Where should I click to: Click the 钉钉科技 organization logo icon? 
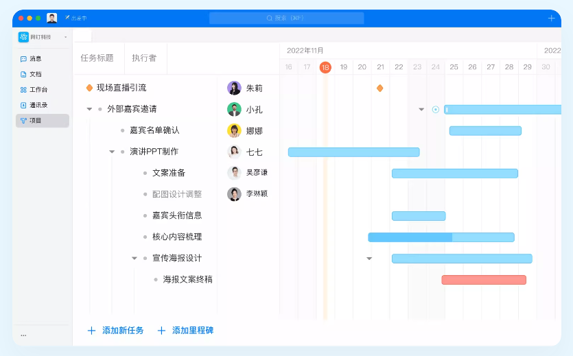[x=23, y=36]
